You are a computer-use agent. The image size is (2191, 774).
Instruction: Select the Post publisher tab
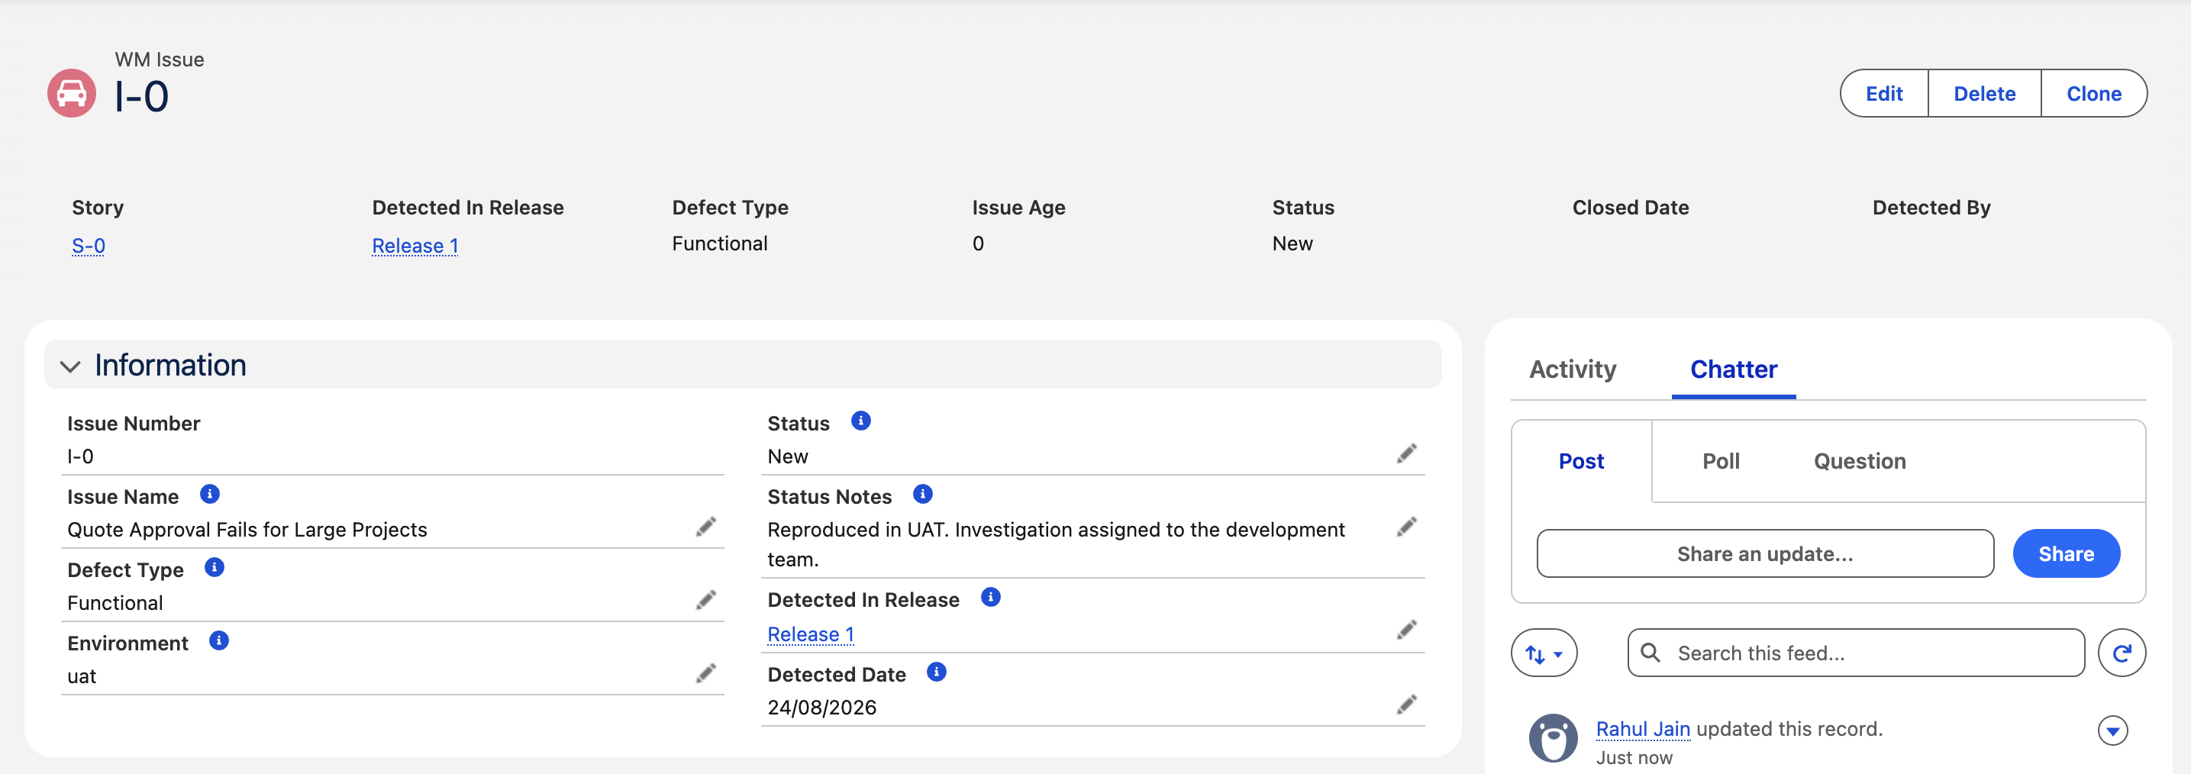coord(1581,461)
